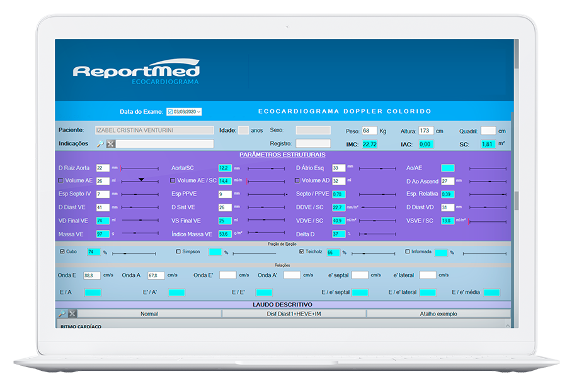Click the E / e' média result field
The image size is (567, 379).
click(x=492, y=292)
